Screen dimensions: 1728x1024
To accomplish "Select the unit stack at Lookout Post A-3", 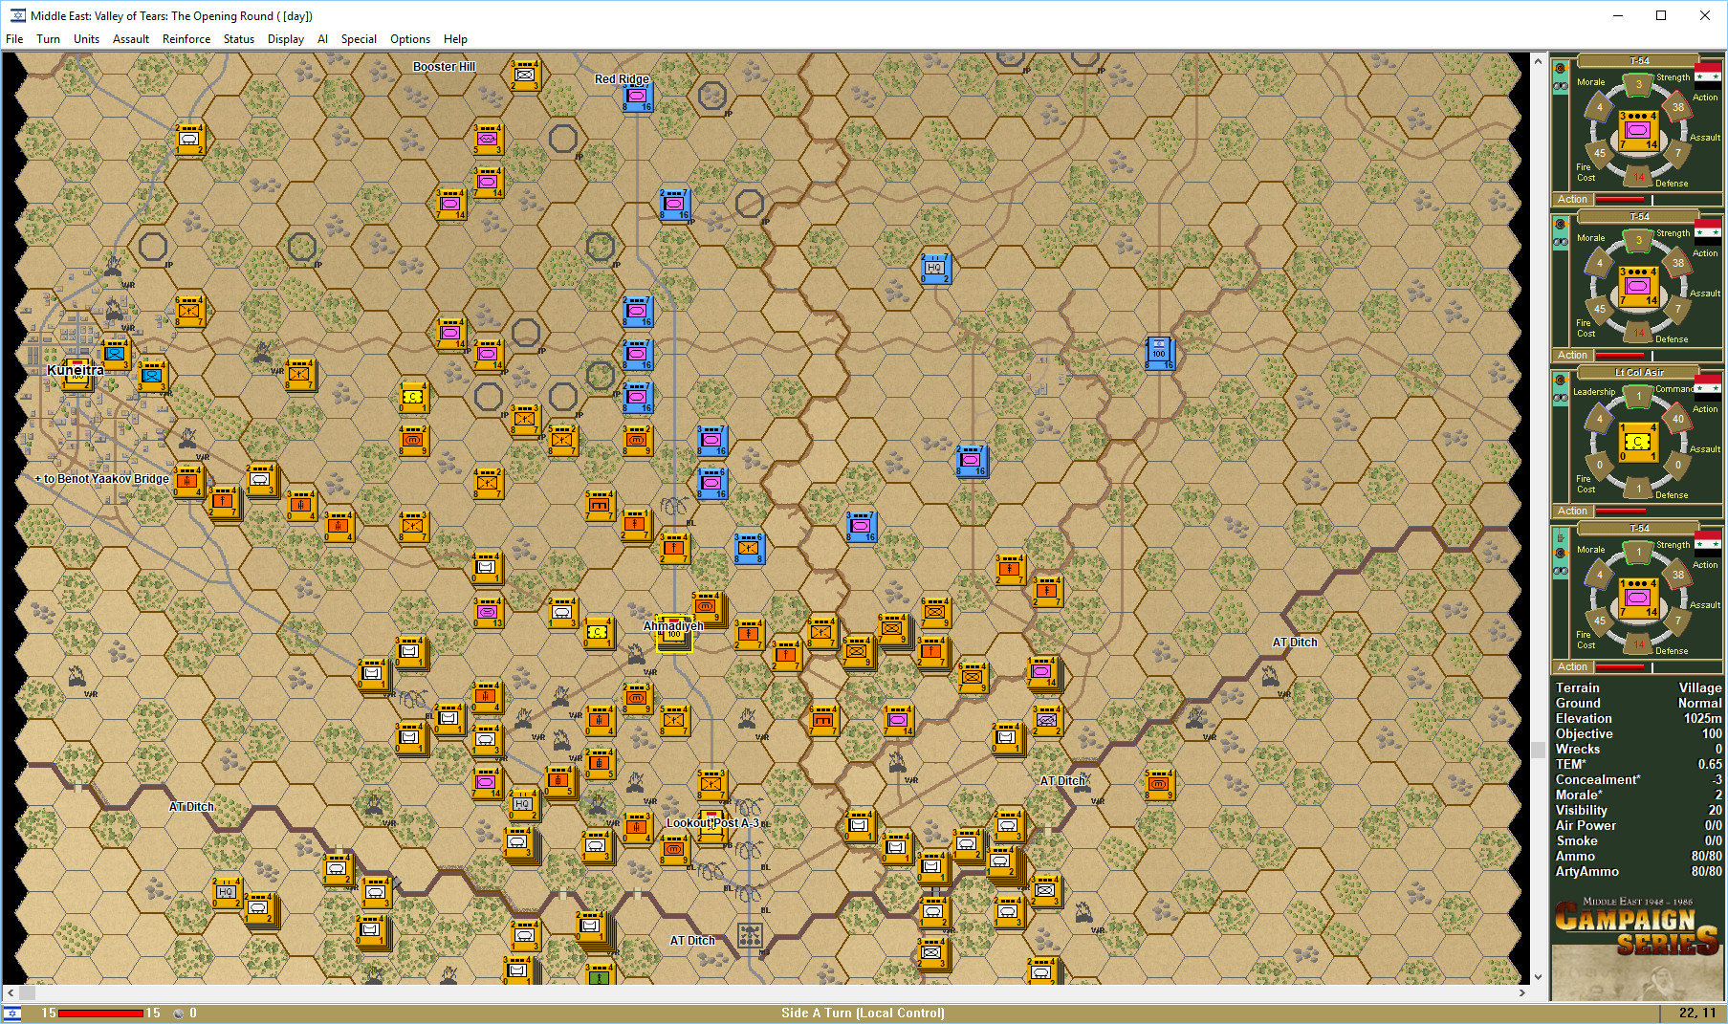I will 711,827.
